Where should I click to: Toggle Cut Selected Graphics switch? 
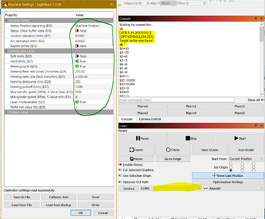click(x=120, y=170)
